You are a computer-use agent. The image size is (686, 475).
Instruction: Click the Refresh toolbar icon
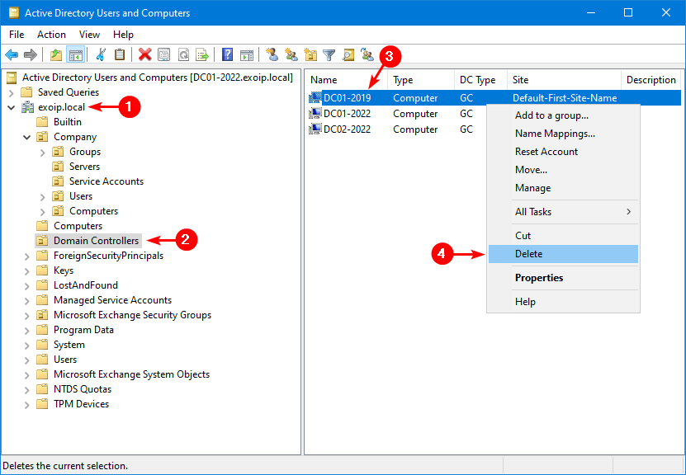point(183,55)
